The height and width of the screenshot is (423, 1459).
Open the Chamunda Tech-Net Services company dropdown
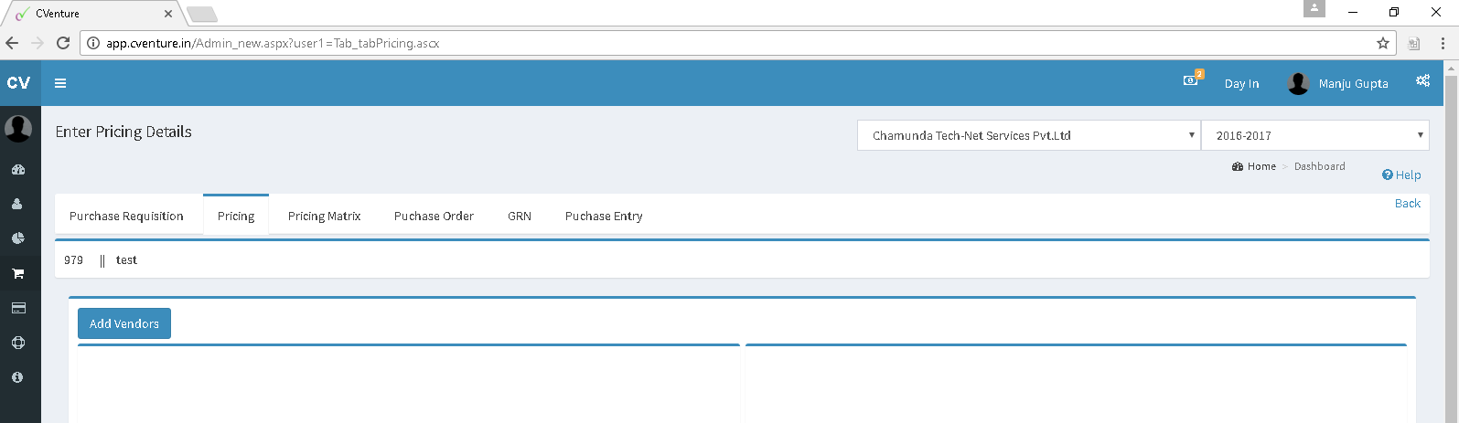pos(1029,135)
